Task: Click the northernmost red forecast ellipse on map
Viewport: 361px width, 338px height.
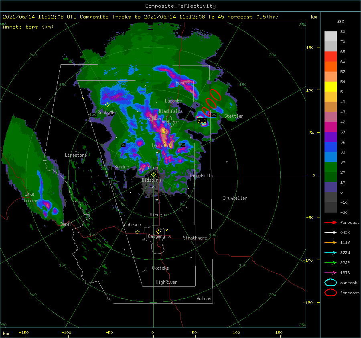Action: click(x=215, y=94)
